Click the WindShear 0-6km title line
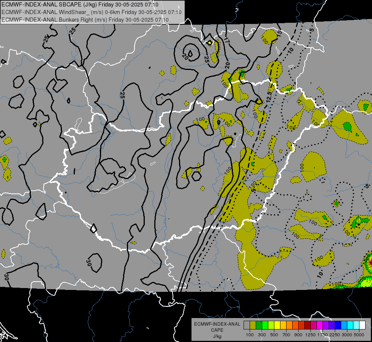 [x=91, y=12]
